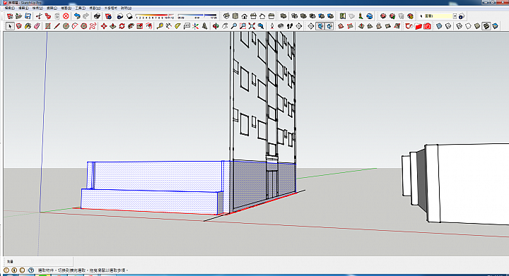Image resolution: width=509 pixels, height=276 pixels.
Task: Select the Line pencil tool
Action: [x=57, y=26]
